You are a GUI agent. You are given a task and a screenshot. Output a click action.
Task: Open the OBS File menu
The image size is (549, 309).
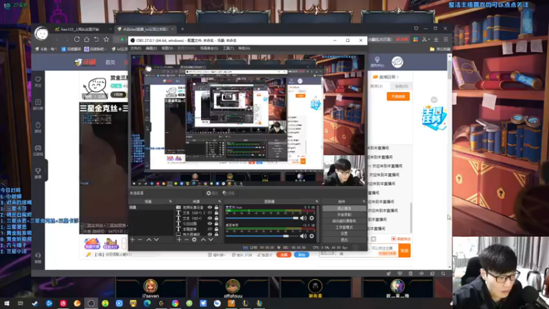(135, 48)
